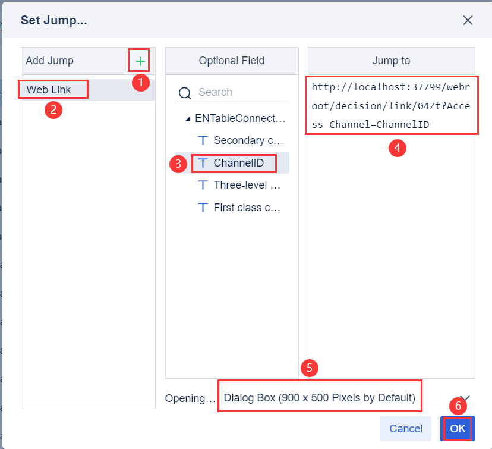The height and width of the screenshot is (449, 492).
Task: Click the magnifier icon in the search bar
Action: pyautogui.click(x=185, y=92)
